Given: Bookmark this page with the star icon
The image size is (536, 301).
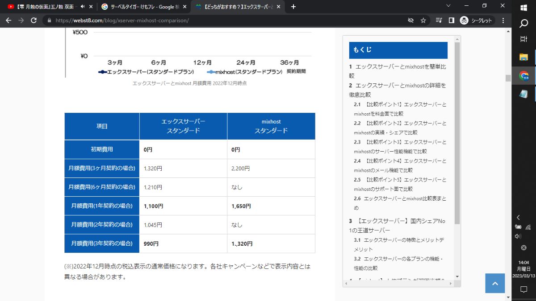Looking at the screenshot, I should [423, 21].
